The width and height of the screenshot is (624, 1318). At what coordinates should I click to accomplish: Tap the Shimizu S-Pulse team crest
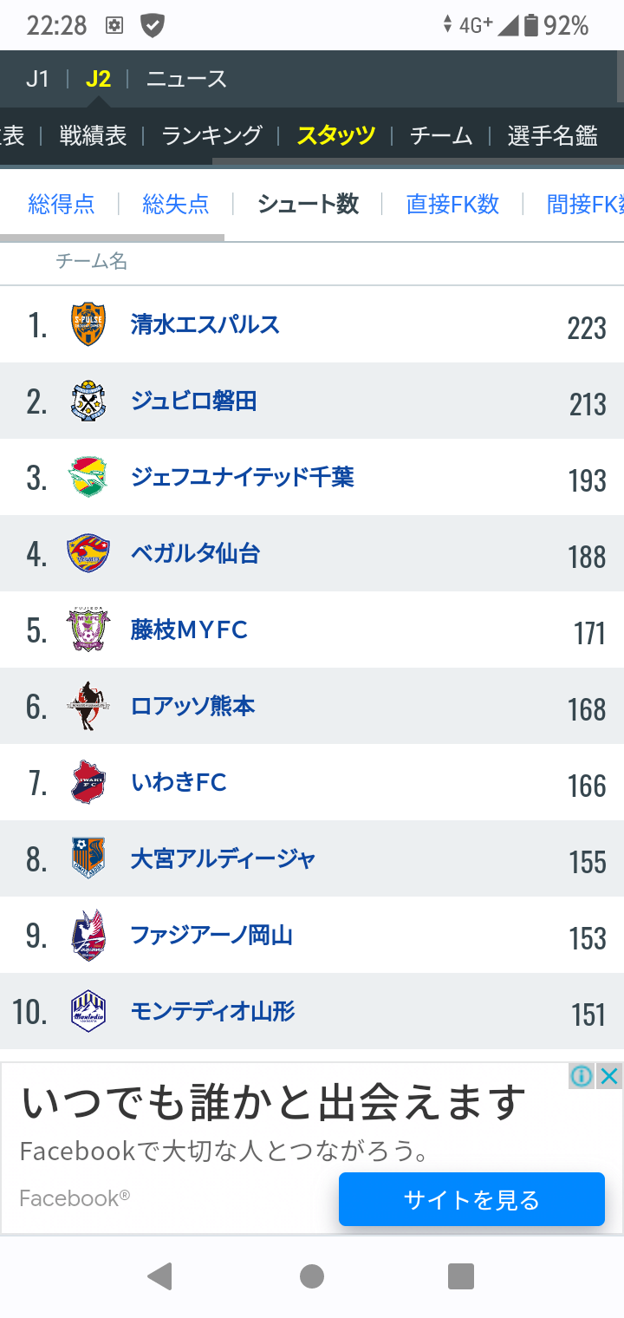(x=88, y=324)
